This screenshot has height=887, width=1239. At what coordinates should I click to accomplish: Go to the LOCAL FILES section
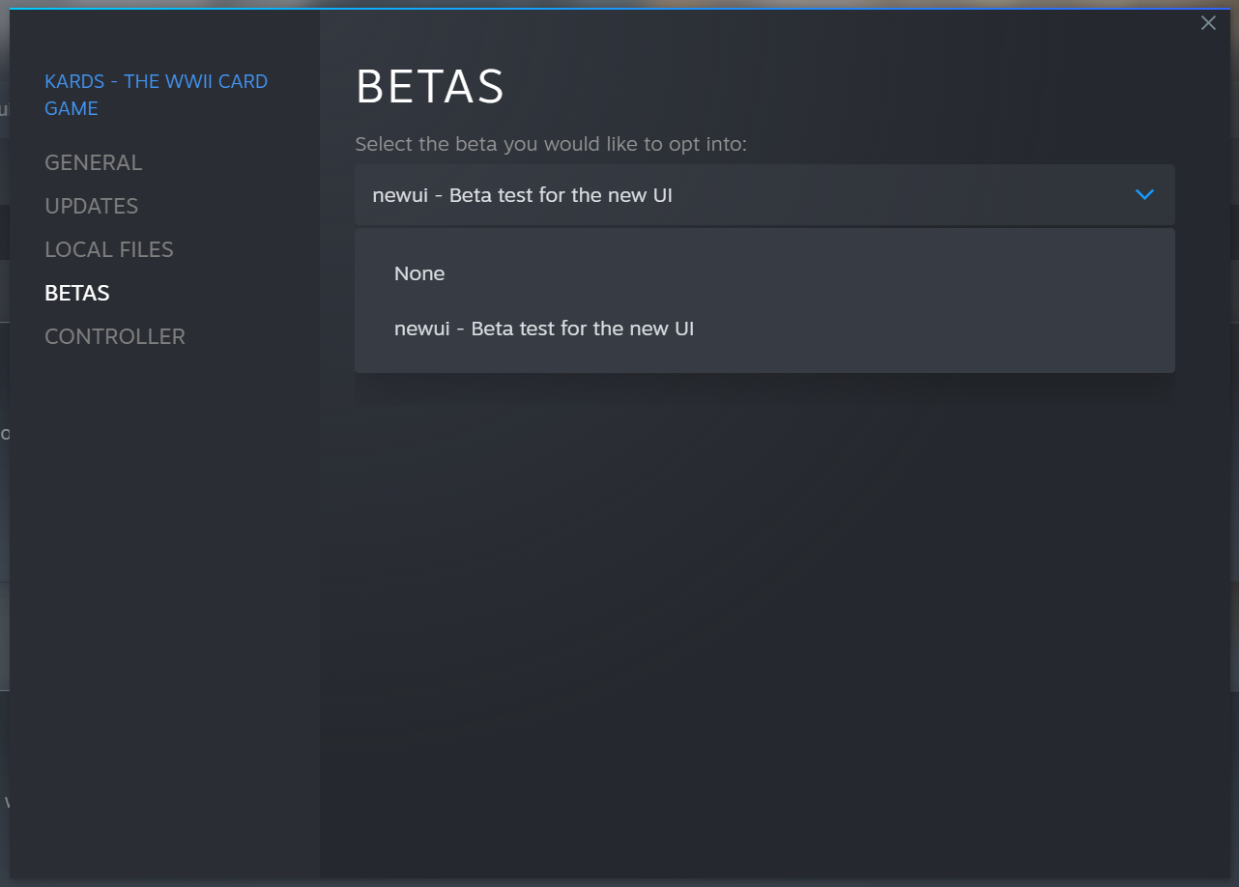(109, 249)
